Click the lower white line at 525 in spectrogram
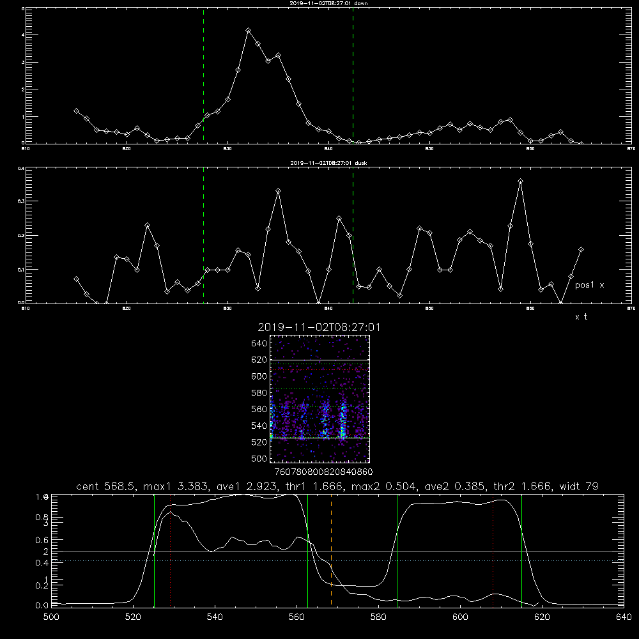The height and width of the screenshot is (639, 639). click(x=320, y=438)
